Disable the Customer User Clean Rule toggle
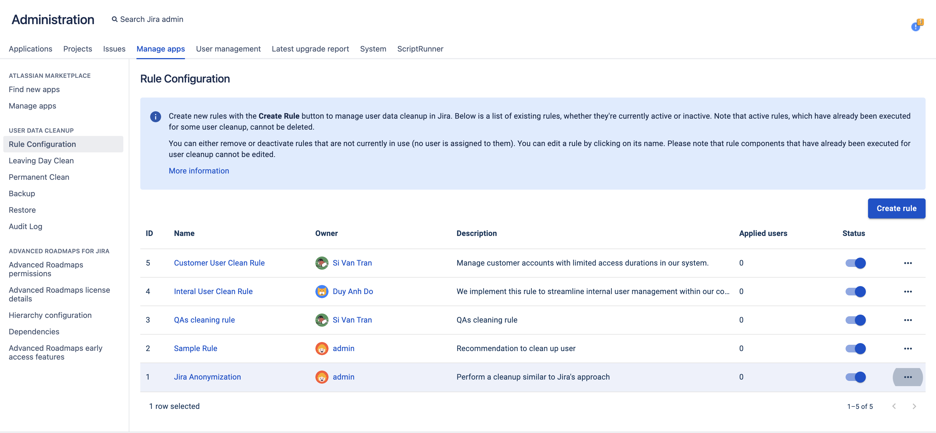Image resolution: width=936 pixels, height=433 pixels. click(x=855, y=263)
